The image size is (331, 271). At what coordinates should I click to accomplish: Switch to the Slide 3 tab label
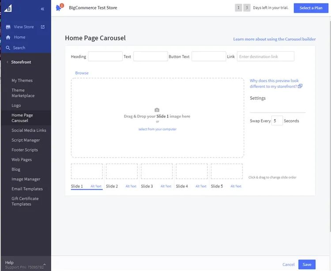coord(147,186)
